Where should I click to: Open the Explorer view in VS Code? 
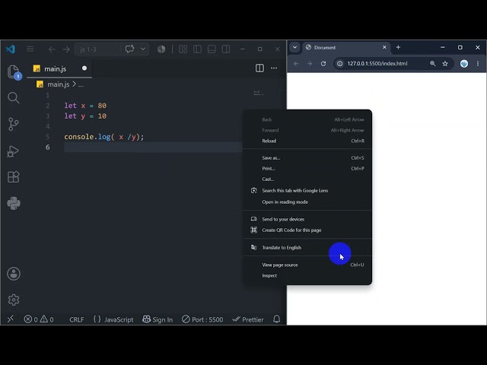(x=14, y=72)
